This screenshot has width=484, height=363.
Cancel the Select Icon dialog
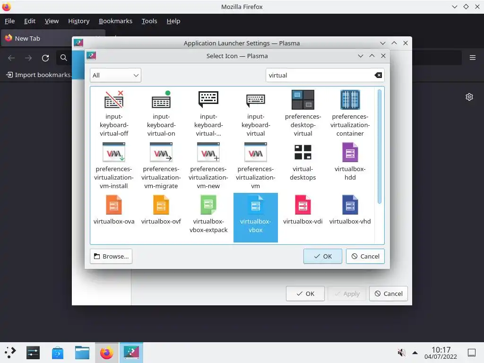click(x=365, y=256)
